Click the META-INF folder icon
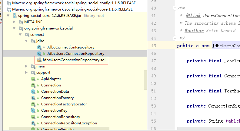The width and height of the screenshot is (240, 131). pyautogui.click(x=21, y=22)
